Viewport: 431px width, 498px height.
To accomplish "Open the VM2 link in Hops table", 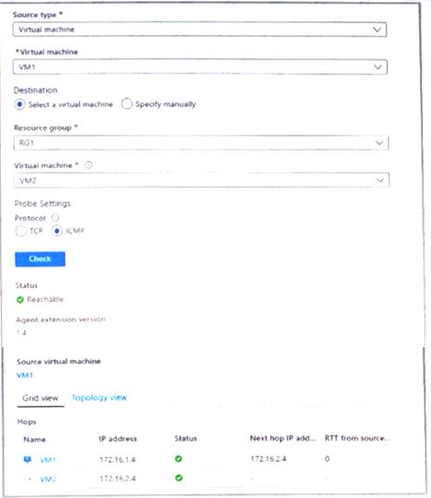I will pyautogui.click(x=48, y=478).
